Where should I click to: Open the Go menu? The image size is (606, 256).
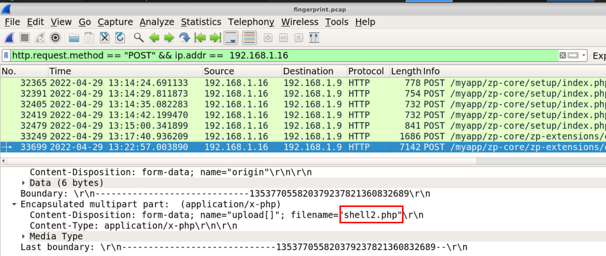(x=85, y=22)
